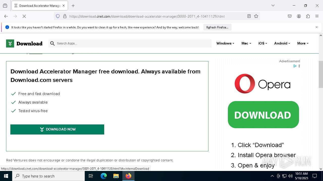Image resolution: width=323 pixels, height=181 pixels.
Task: Click the Opera ad DOWNLOAD button
Action: (263, 115)
